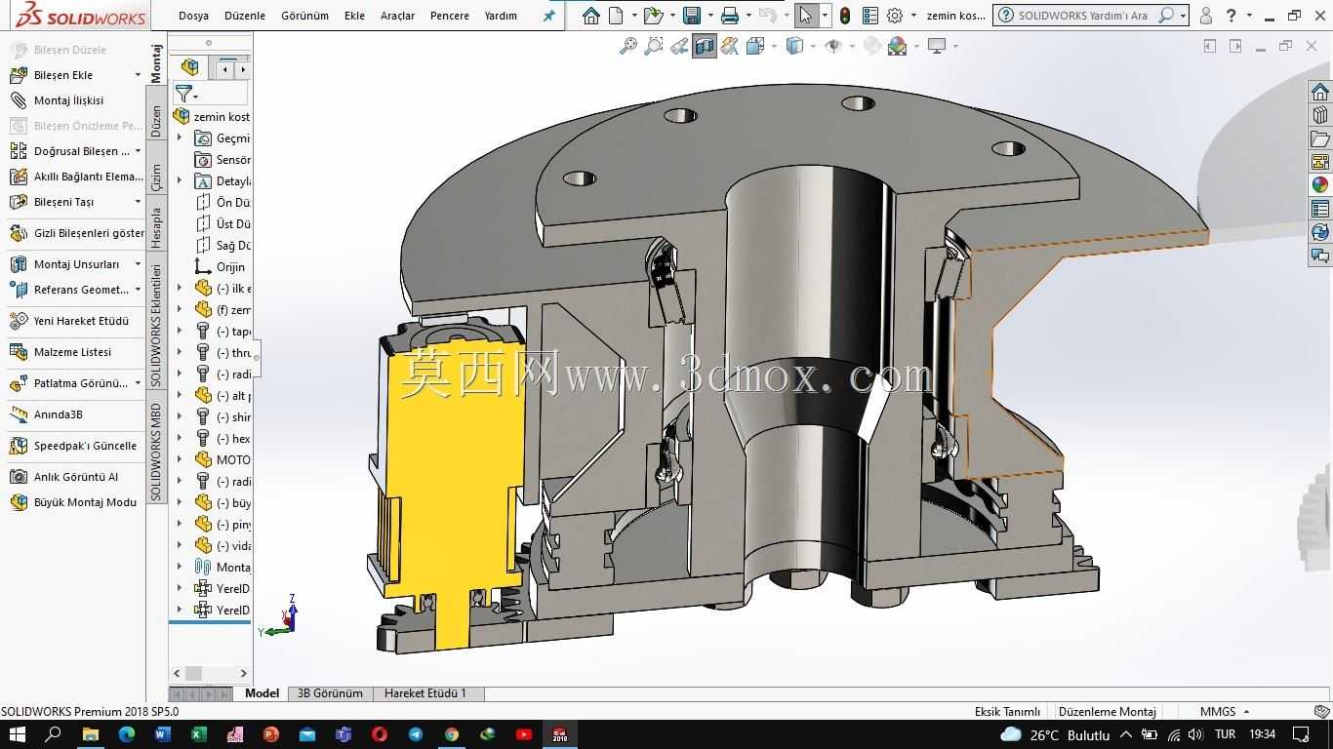Image resolution: width=1333 pixels, height=749 pixels.
Task: Select the Model tab
Action: click(262, 693)
